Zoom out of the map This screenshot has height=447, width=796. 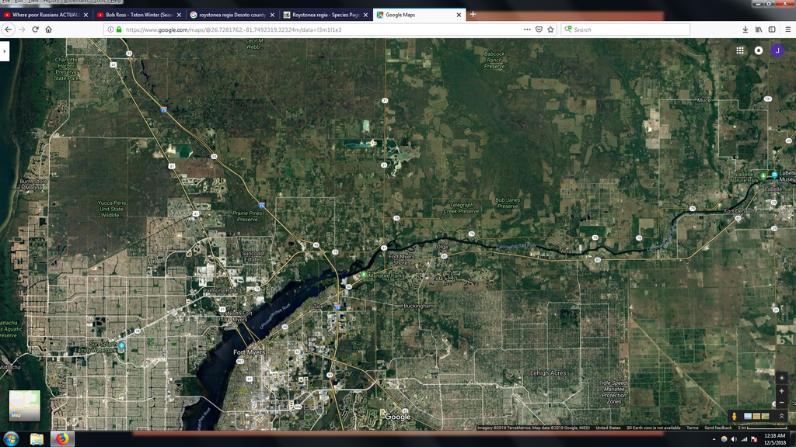782,403
